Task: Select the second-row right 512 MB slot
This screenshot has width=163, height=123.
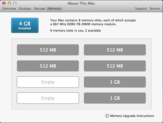Action: pyautogui.click(x=115, y=66)
